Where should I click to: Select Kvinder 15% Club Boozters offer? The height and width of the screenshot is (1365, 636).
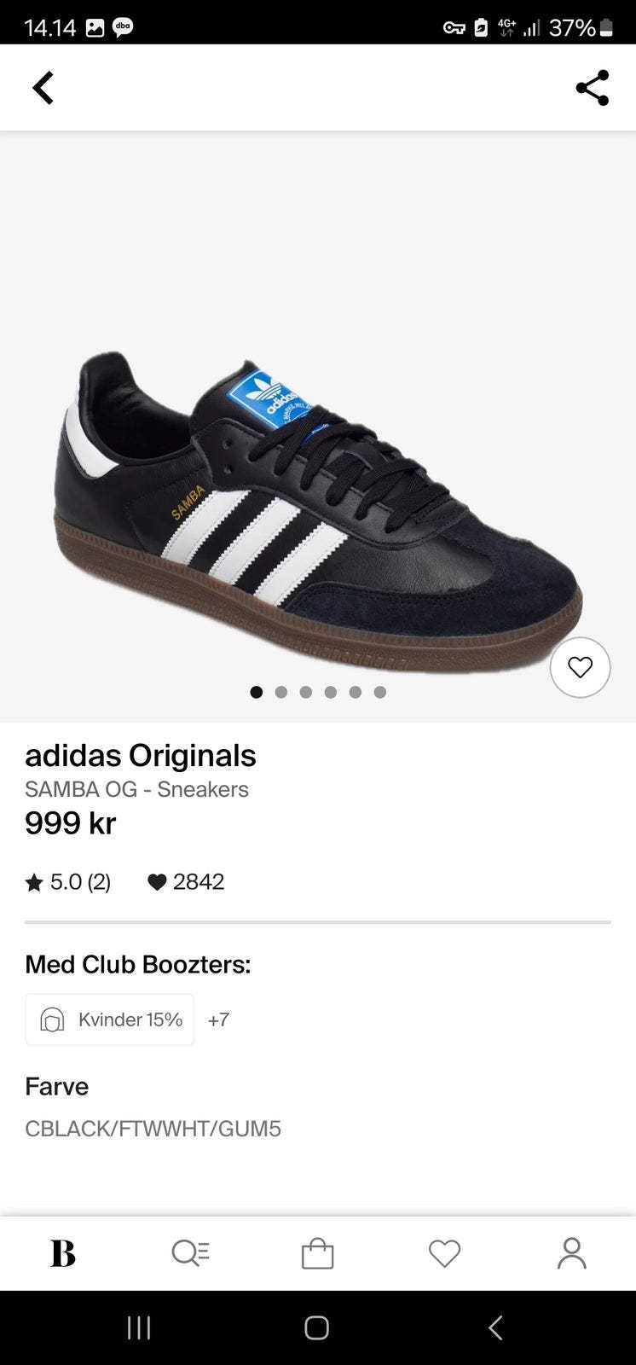[x=110, y=1019]
